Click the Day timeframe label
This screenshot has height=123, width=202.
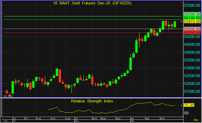pos(196,120)
